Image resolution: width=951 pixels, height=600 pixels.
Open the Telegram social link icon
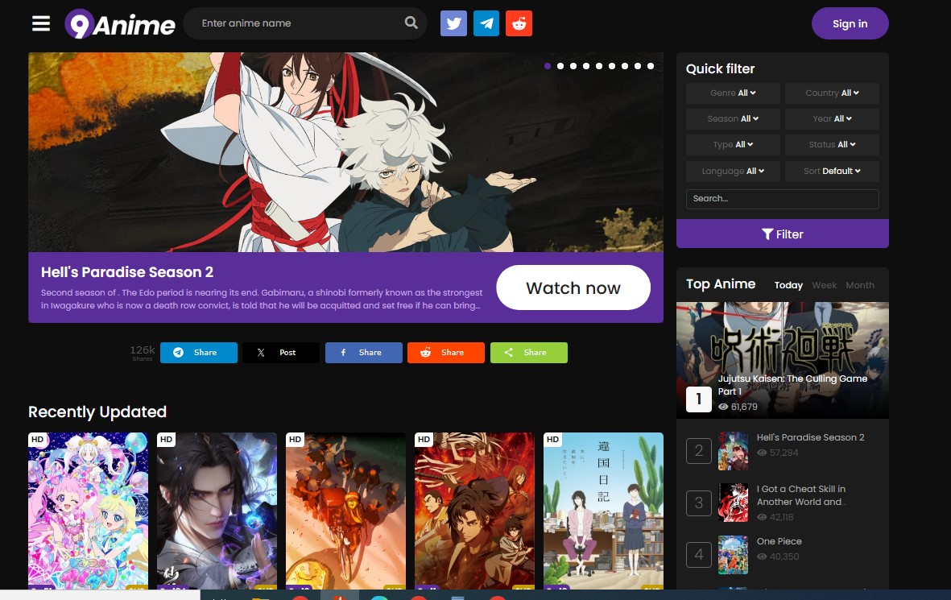tap(486, 23)
